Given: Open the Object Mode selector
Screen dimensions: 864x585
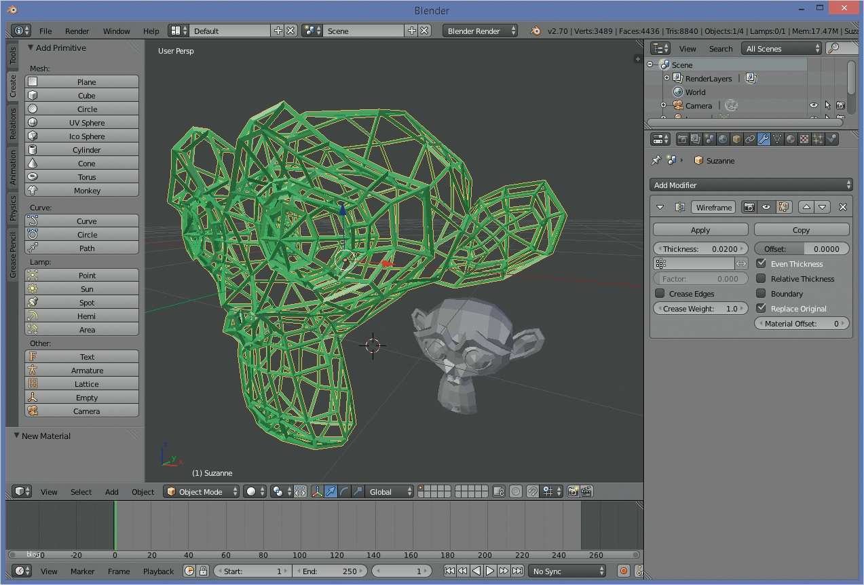Looking at the screenshot, I should 202,492.
